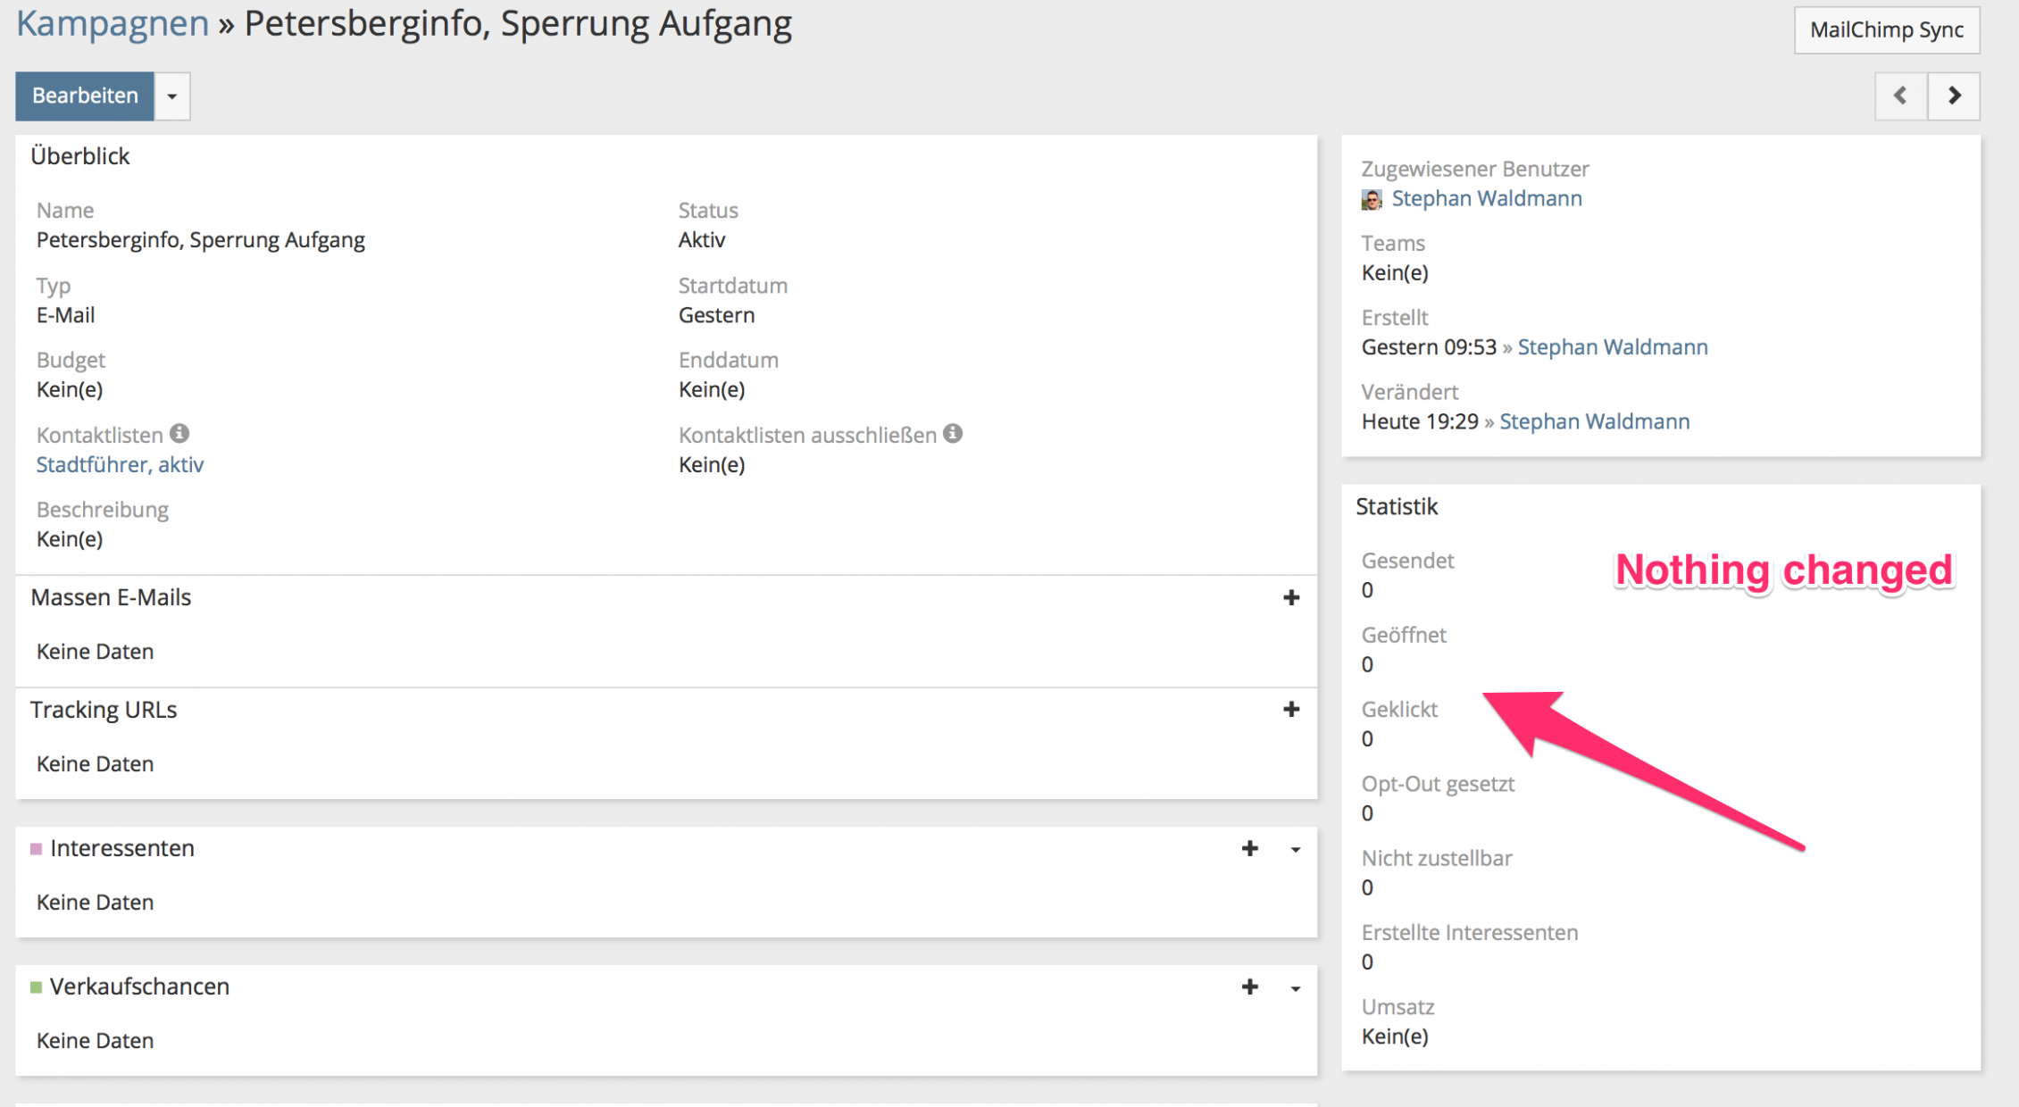This screenshot has height=1107, width=2019.
Task: Add new Tracking URL with plus icon
Action: pyautogui.click(x=1290, y=709)
